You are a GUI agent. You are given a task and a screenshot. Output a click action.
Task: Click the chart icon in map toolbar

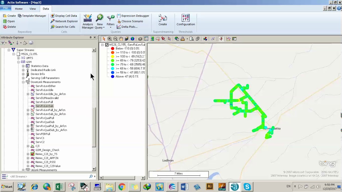click(x=228, y=39)
